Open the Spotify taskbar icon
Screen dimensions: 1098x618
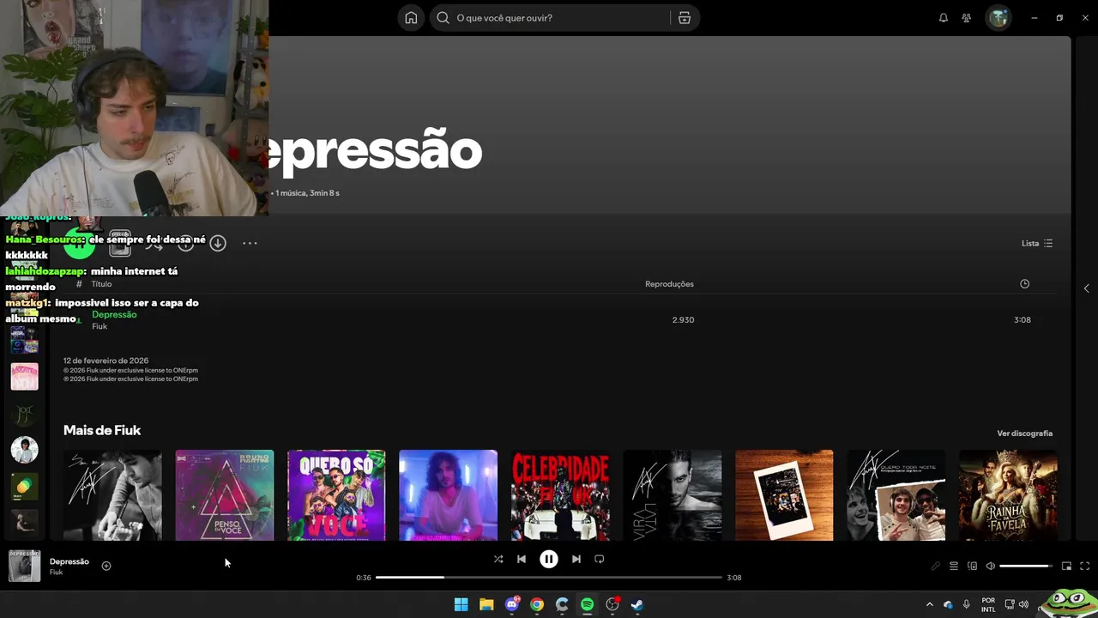(587, 604)
